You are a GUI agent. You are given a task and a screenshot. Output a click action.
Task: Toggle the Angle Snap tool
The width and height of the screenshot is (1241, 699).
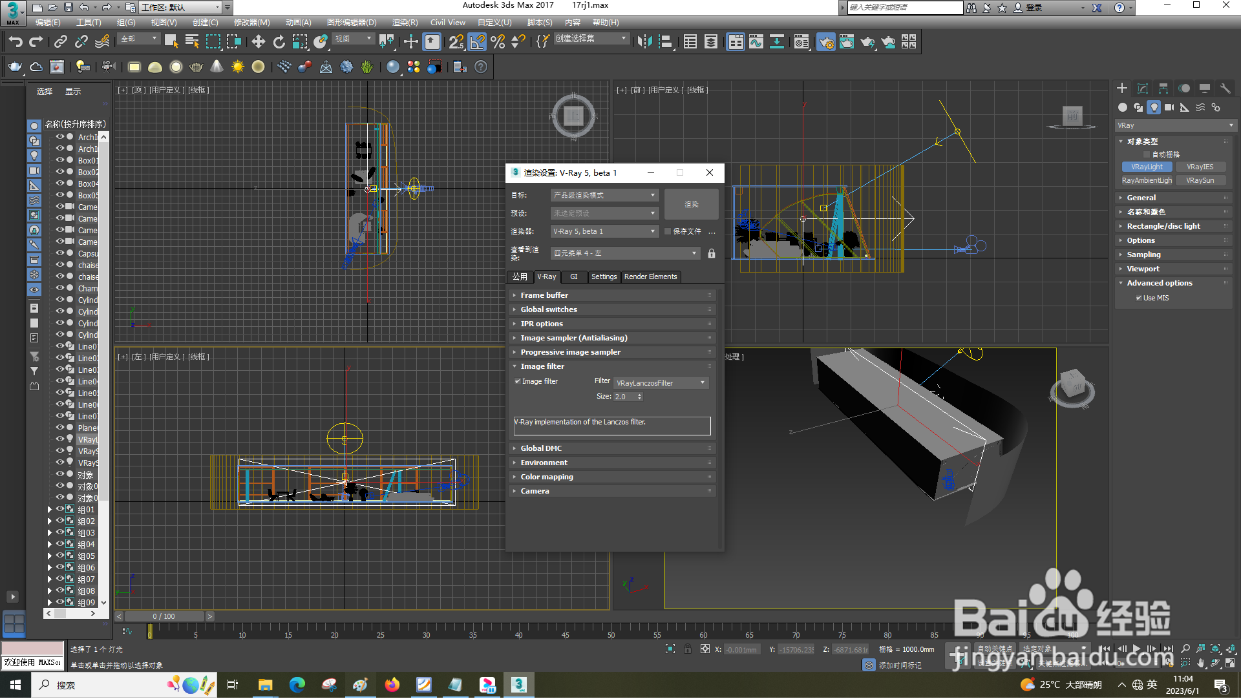point(477,42)
